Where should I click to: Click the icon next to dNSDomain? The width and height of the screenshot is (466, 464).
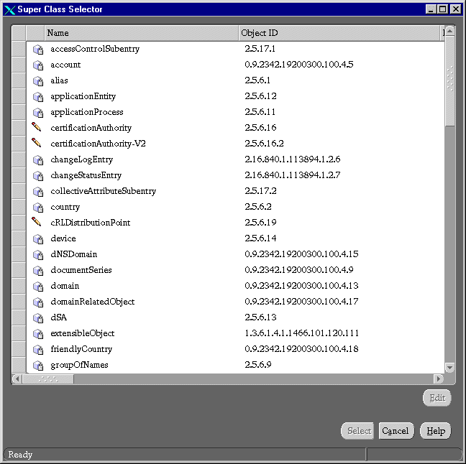[x=38, y=254]
